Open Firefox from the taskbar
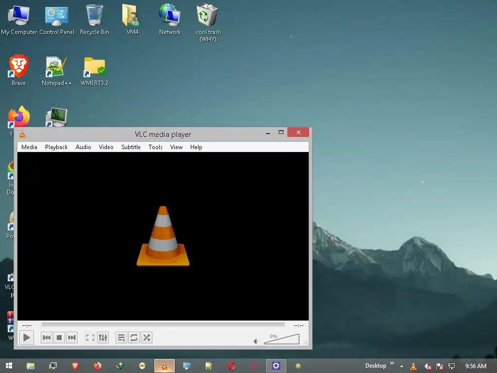 [98, 366]
